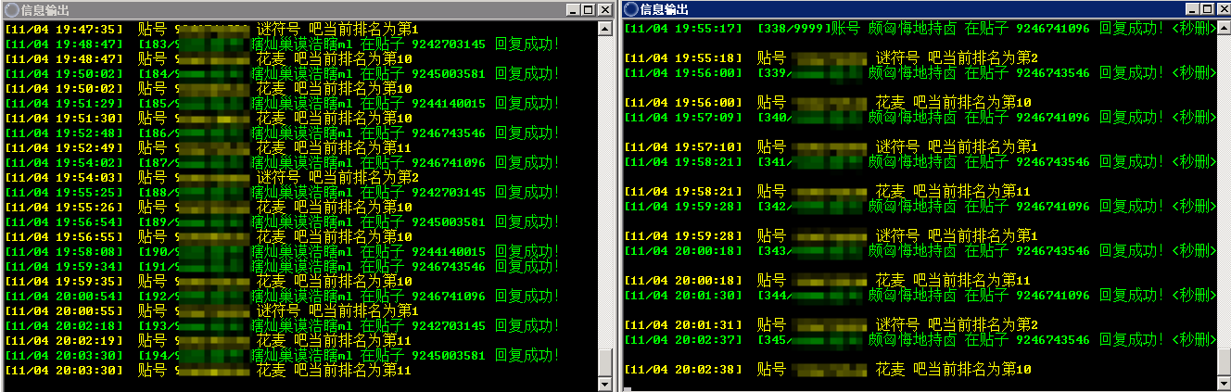Click the right window scrollbar down arrow
Screen dimensions: 1231x392
coord(1223,384)
